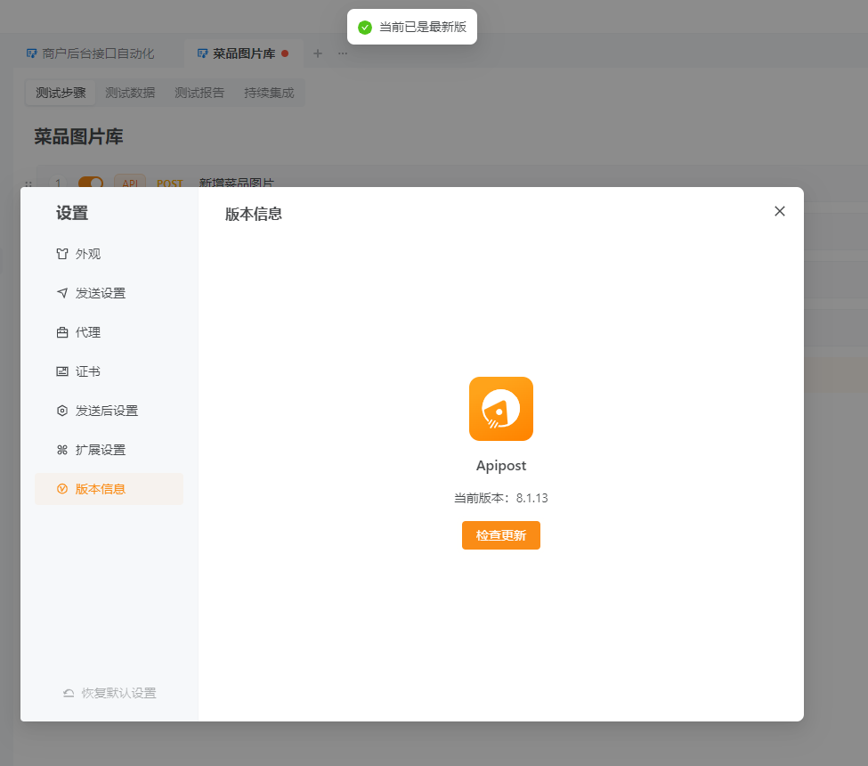Viewport: 868px width, 766px height.
Task: Select the 持续集成 tab
Action: click(x=269, y=93)
